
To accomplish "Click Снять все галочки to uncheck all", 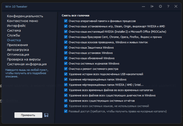I will coord(75,15).
